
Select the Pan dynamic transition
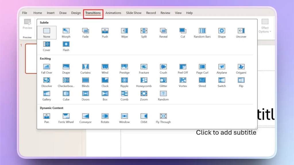47,118
